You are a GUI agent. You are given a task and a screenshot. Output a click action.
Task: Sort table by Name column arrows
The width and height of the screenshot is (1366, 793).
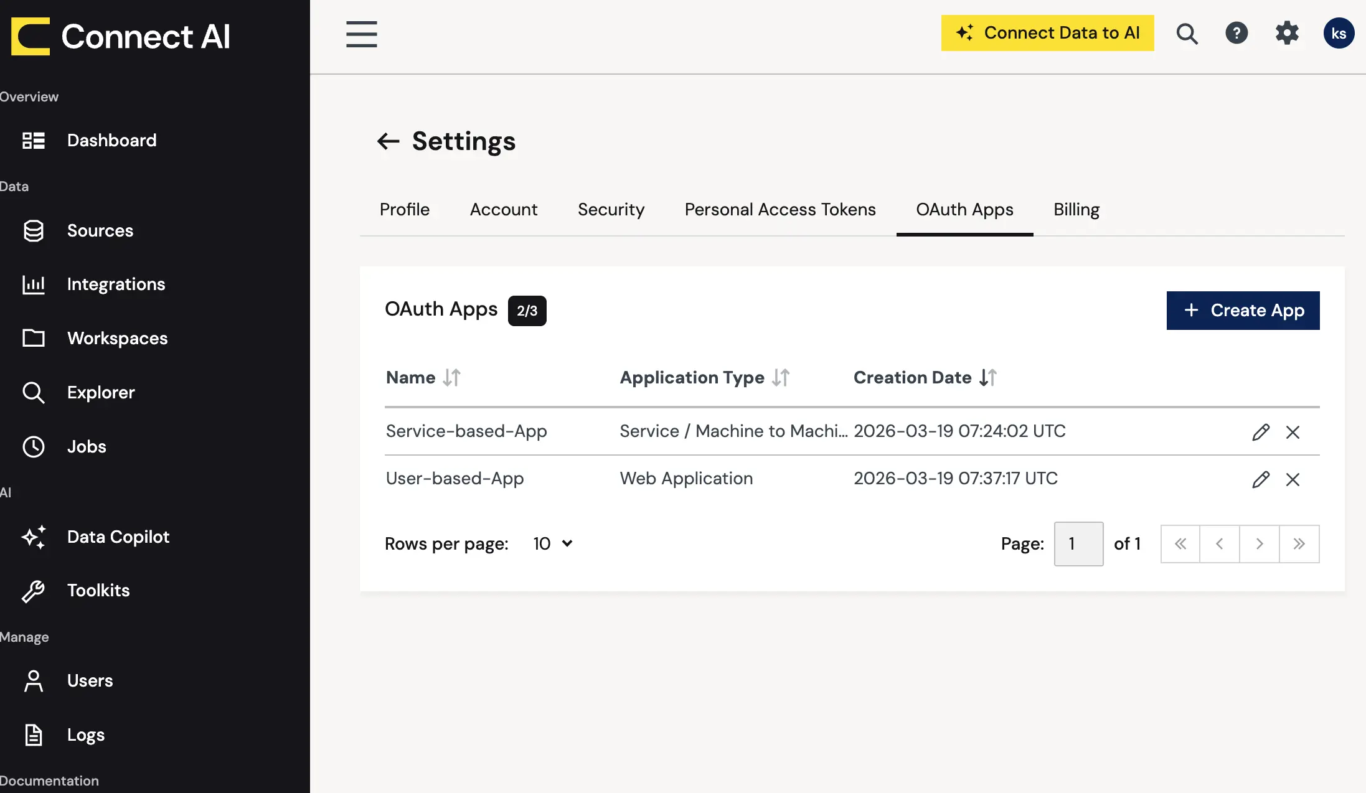[452, 378]
